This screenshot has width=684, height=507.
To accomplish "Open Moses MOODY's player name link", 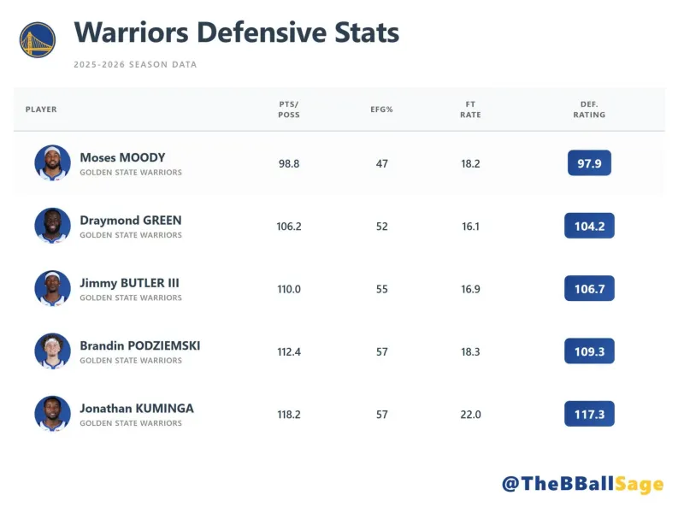I will pos(122,157).
